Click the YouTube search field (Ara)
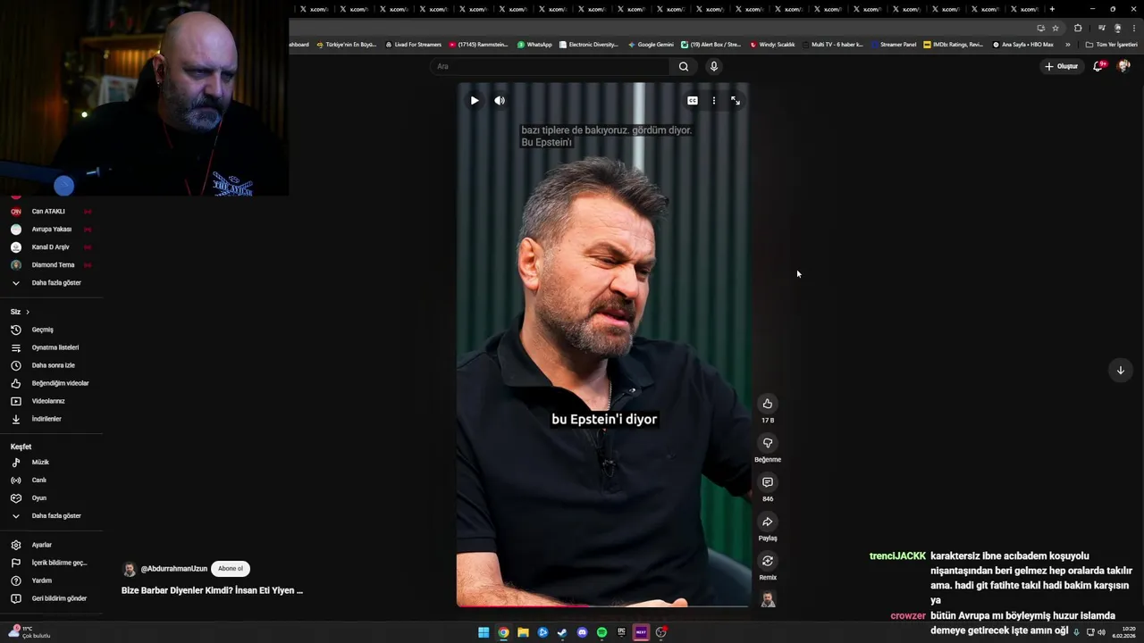 click(x=550, y=66)
